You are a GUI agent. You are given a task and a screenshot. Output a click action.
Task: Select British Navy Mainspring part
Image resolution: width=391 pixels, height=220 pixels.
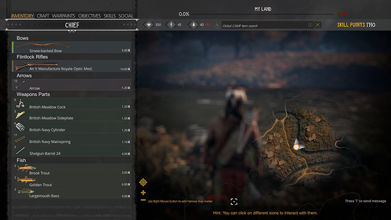point(72,139)
